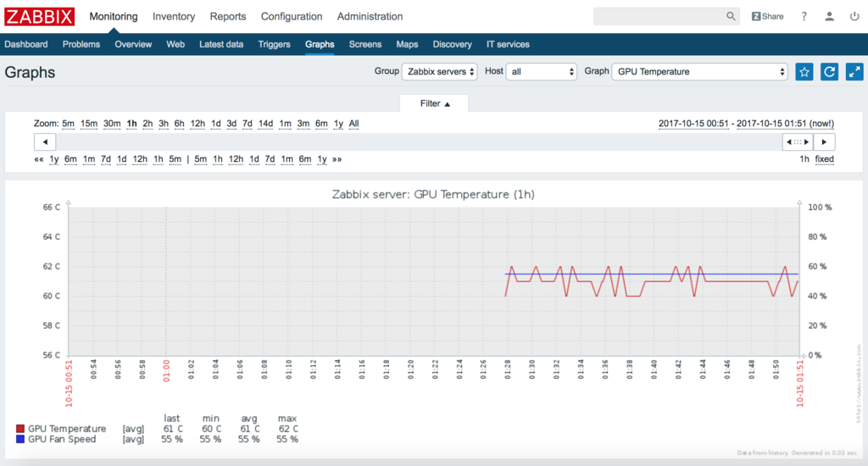Set zoom to 5m
The width and height of the screenshot is (868, 466).
[x=68, y=124]
